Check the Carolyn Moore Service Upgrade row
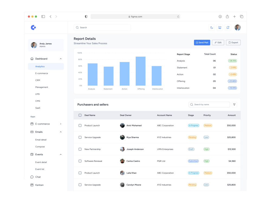 click(80, 185)
